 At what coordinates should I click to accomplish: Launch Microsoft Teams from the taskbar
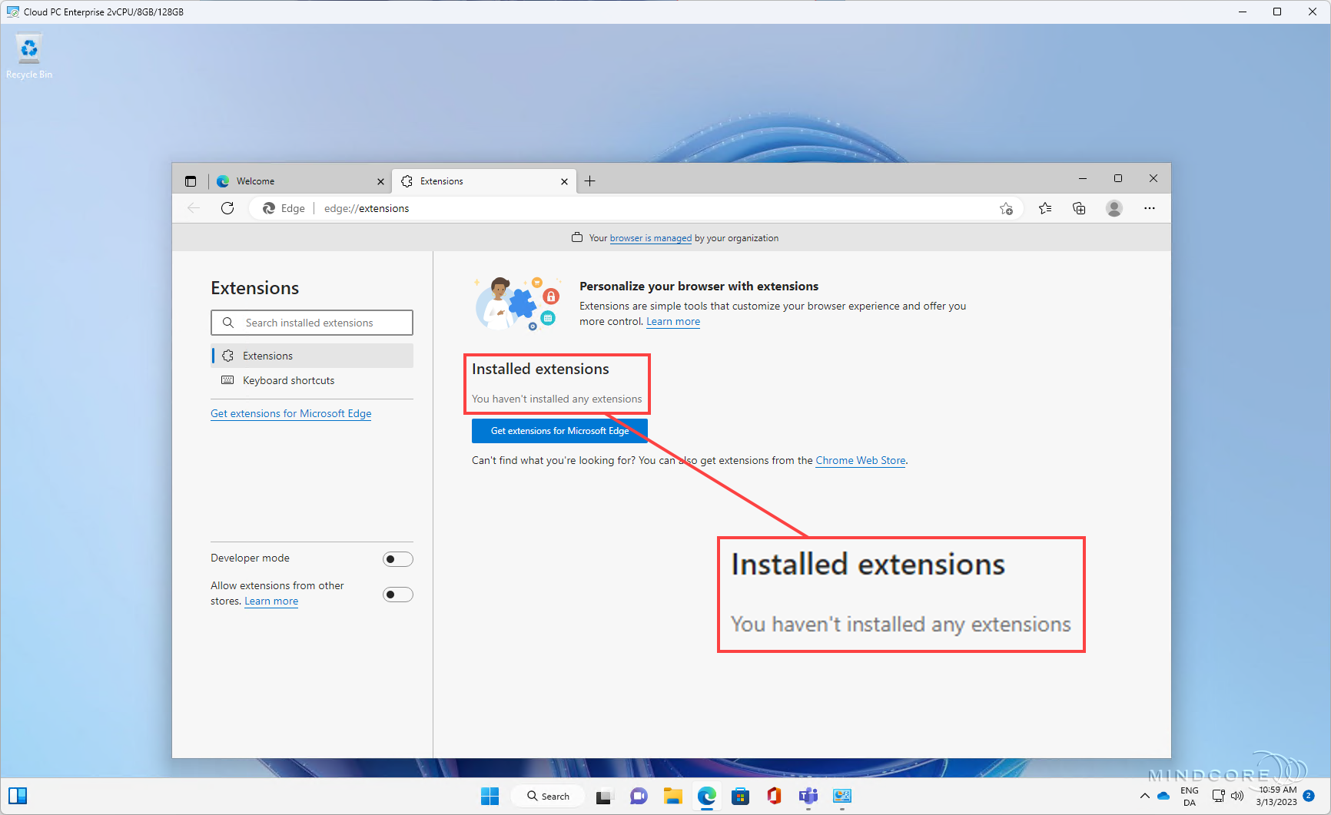coord(808,796)
